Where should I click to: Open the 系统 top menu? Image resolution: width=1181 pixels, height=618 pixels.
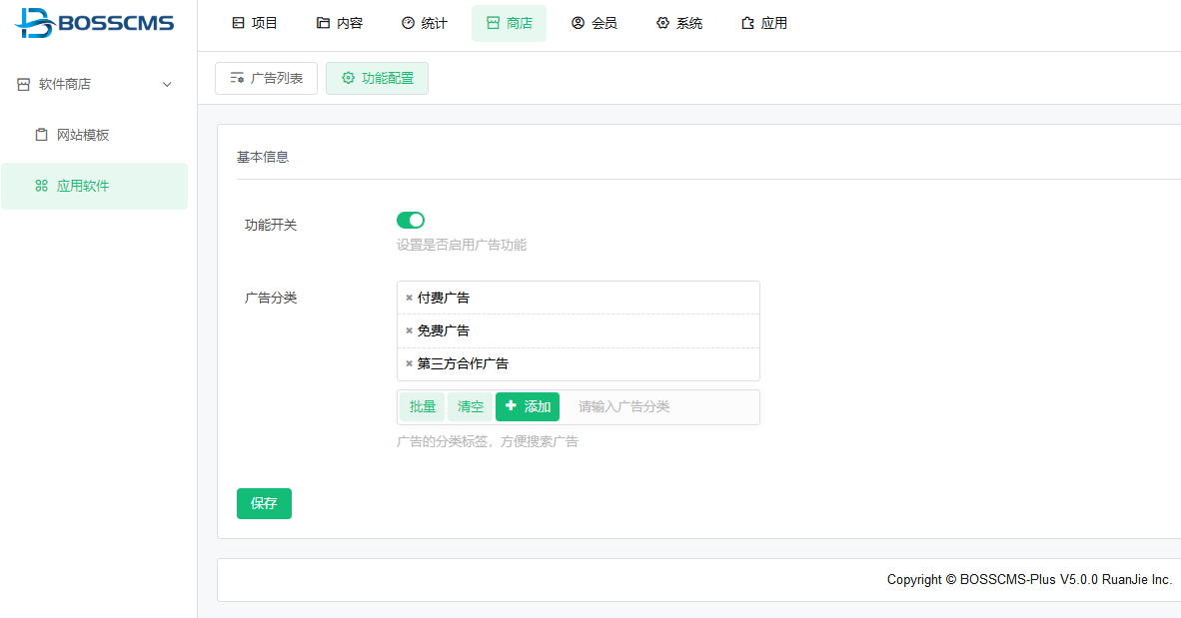(679, 23)
